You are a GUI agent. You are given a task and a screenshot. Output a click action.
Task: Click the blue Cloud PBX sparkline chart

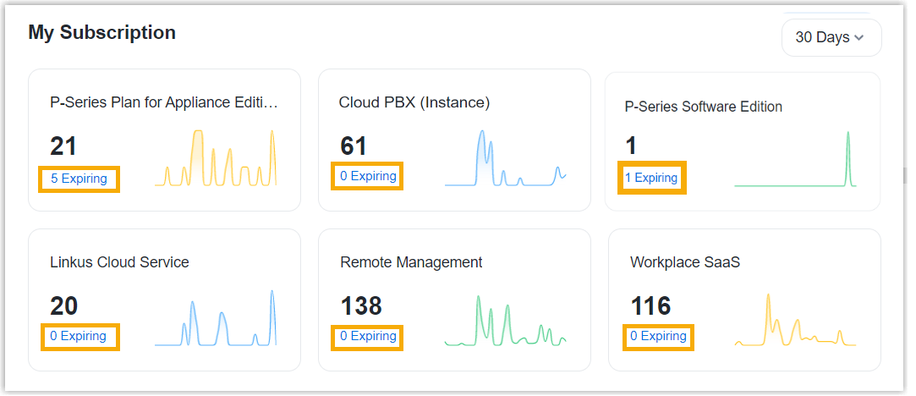[x=505, y=158]
